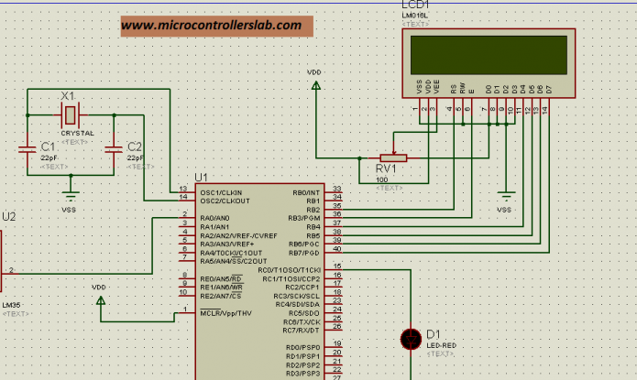Select the VDD power terminal near the LCD
Screen dimensions: 637x380
point(315,85)
